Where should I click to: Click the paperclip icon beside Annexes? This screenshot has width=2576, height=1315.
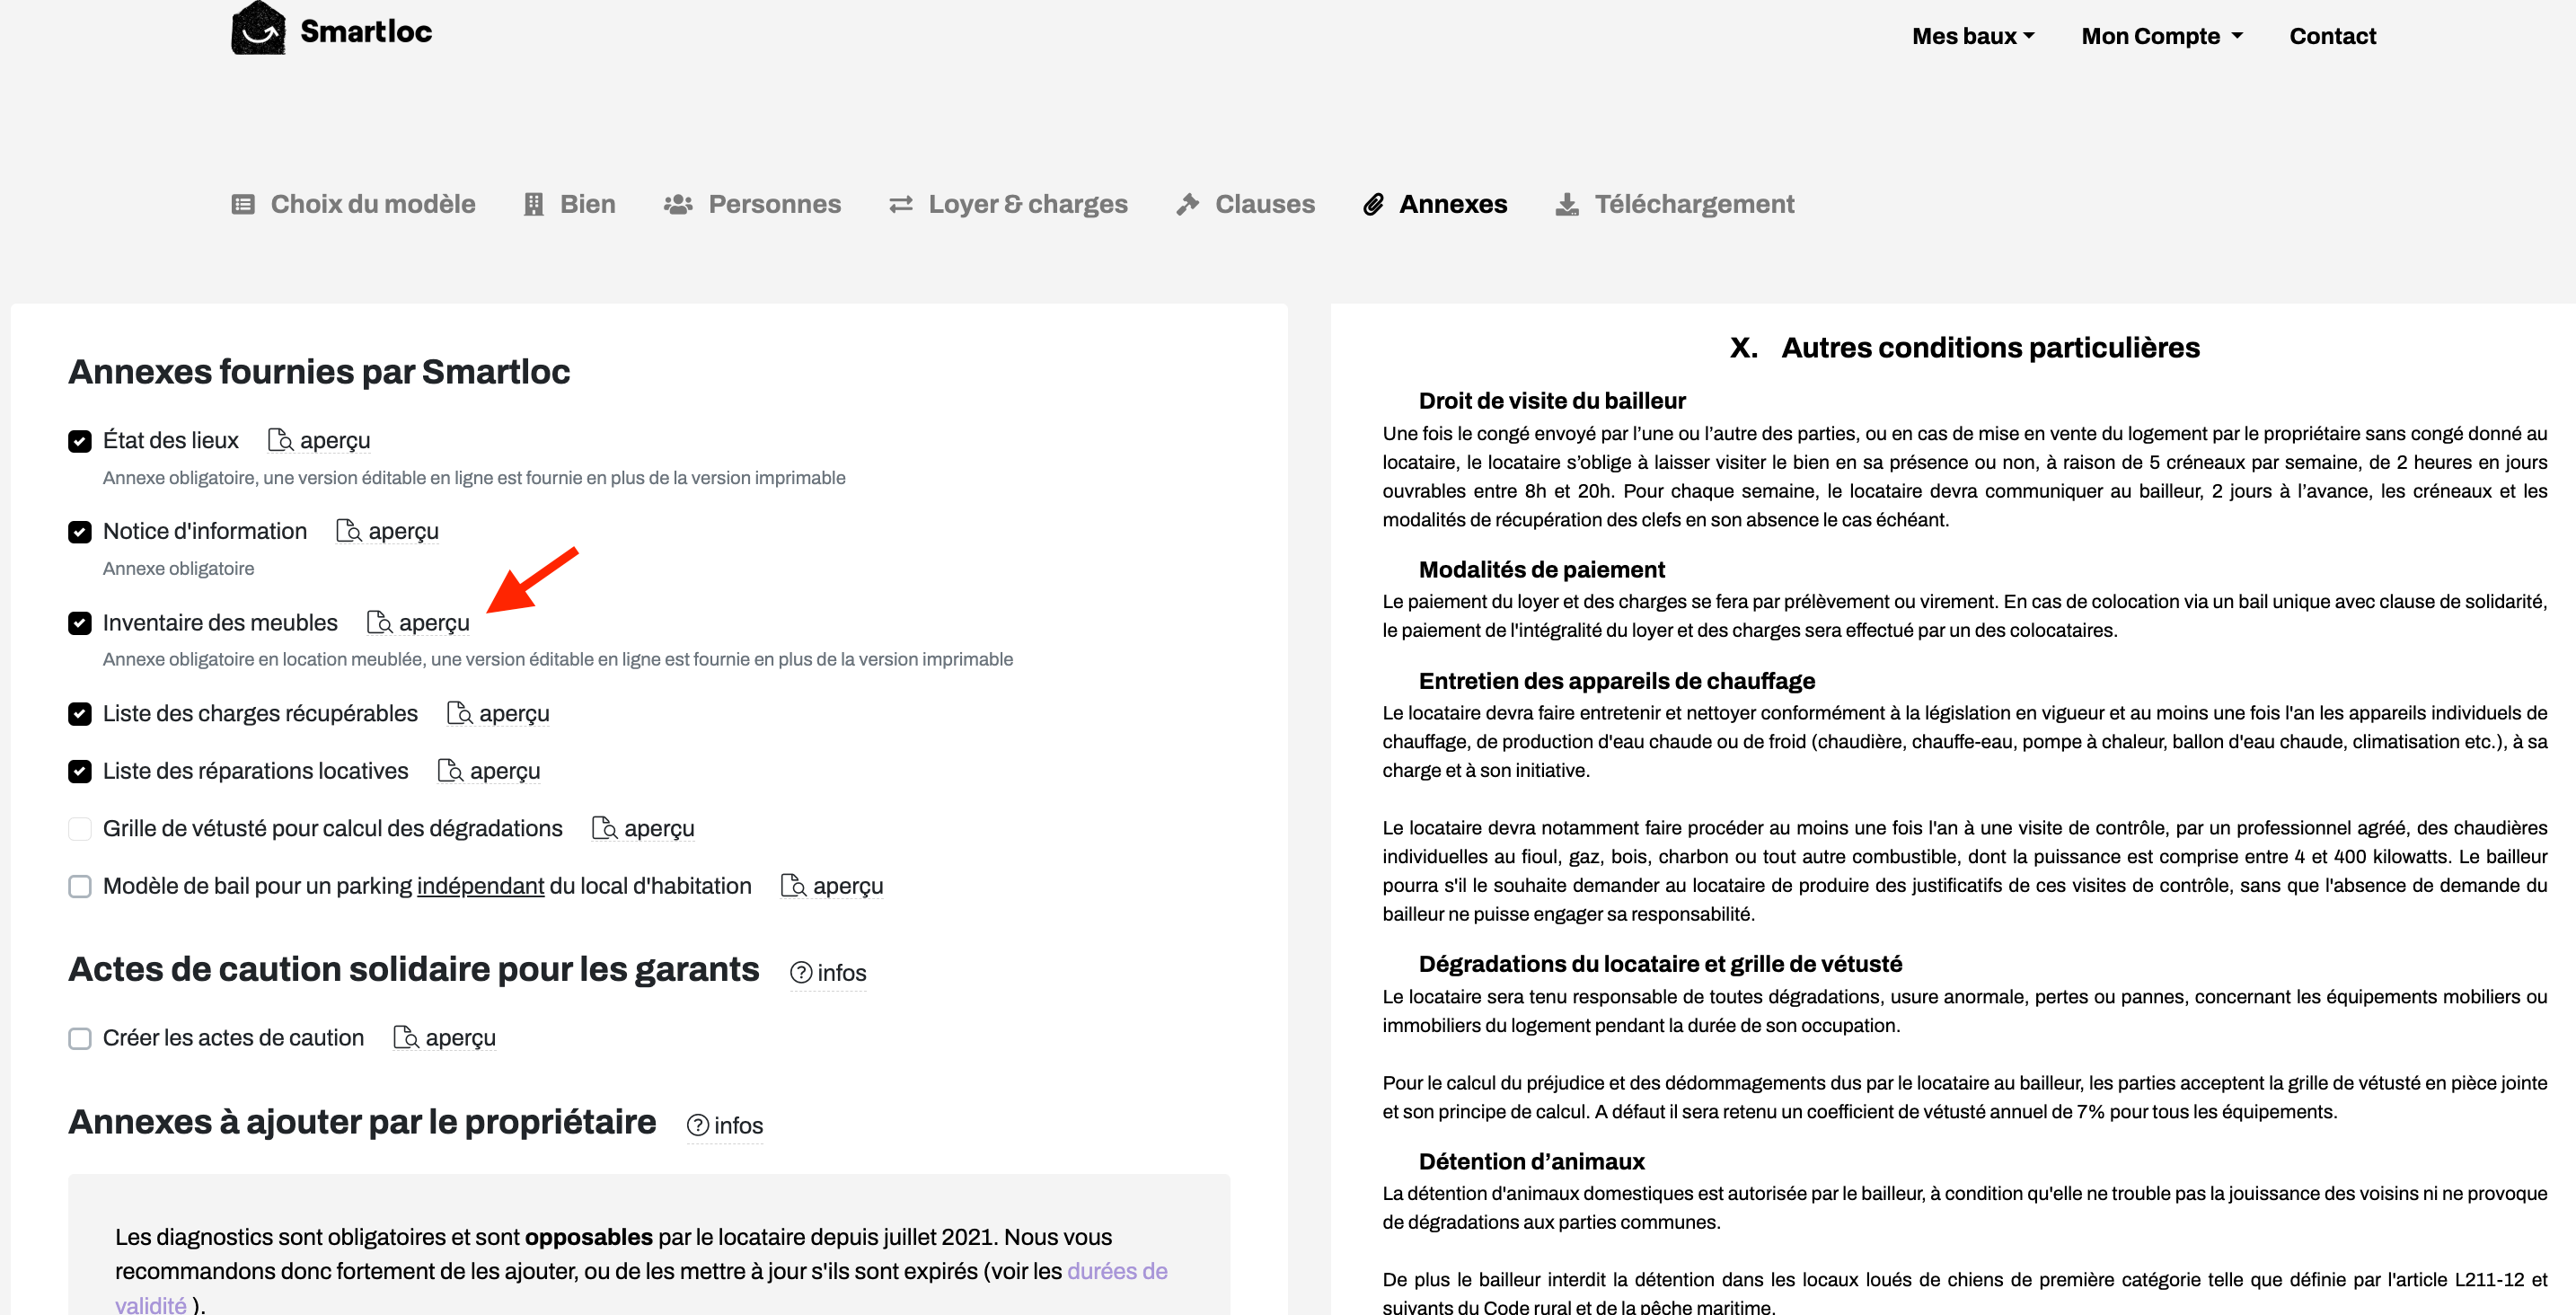(x=1374, y=205)
